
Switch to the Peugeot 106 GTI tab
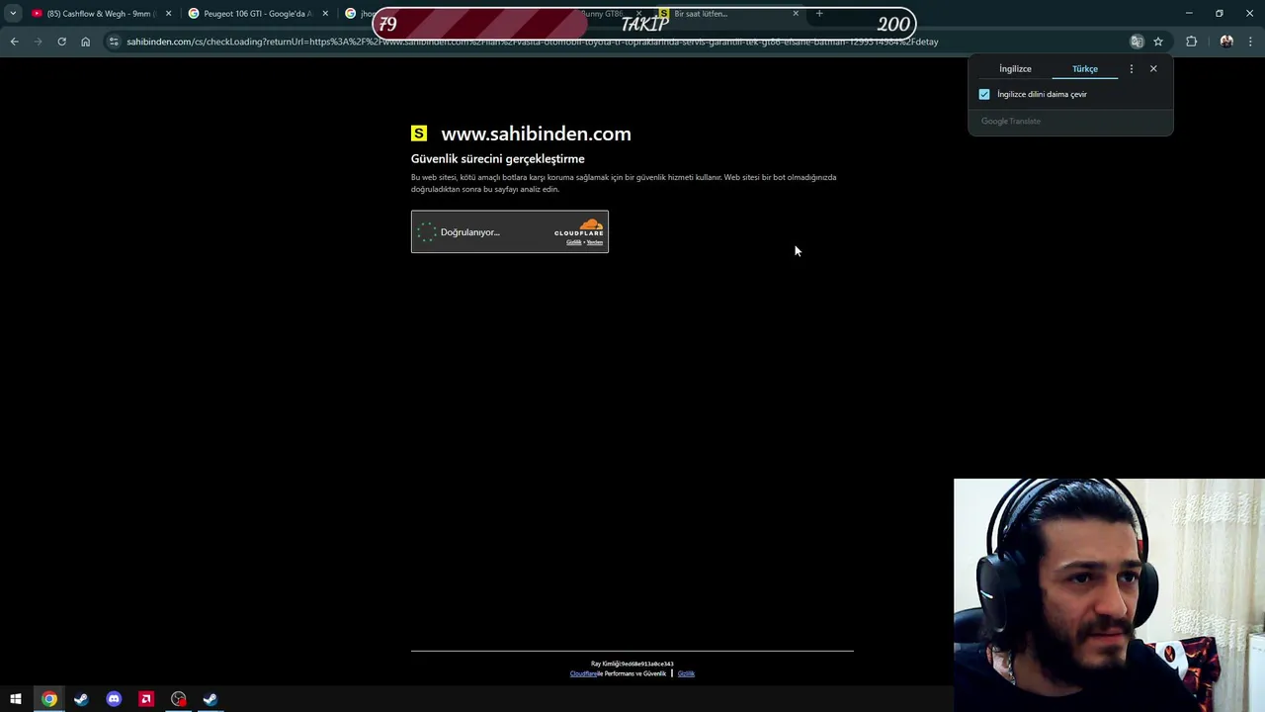point(257,14)
